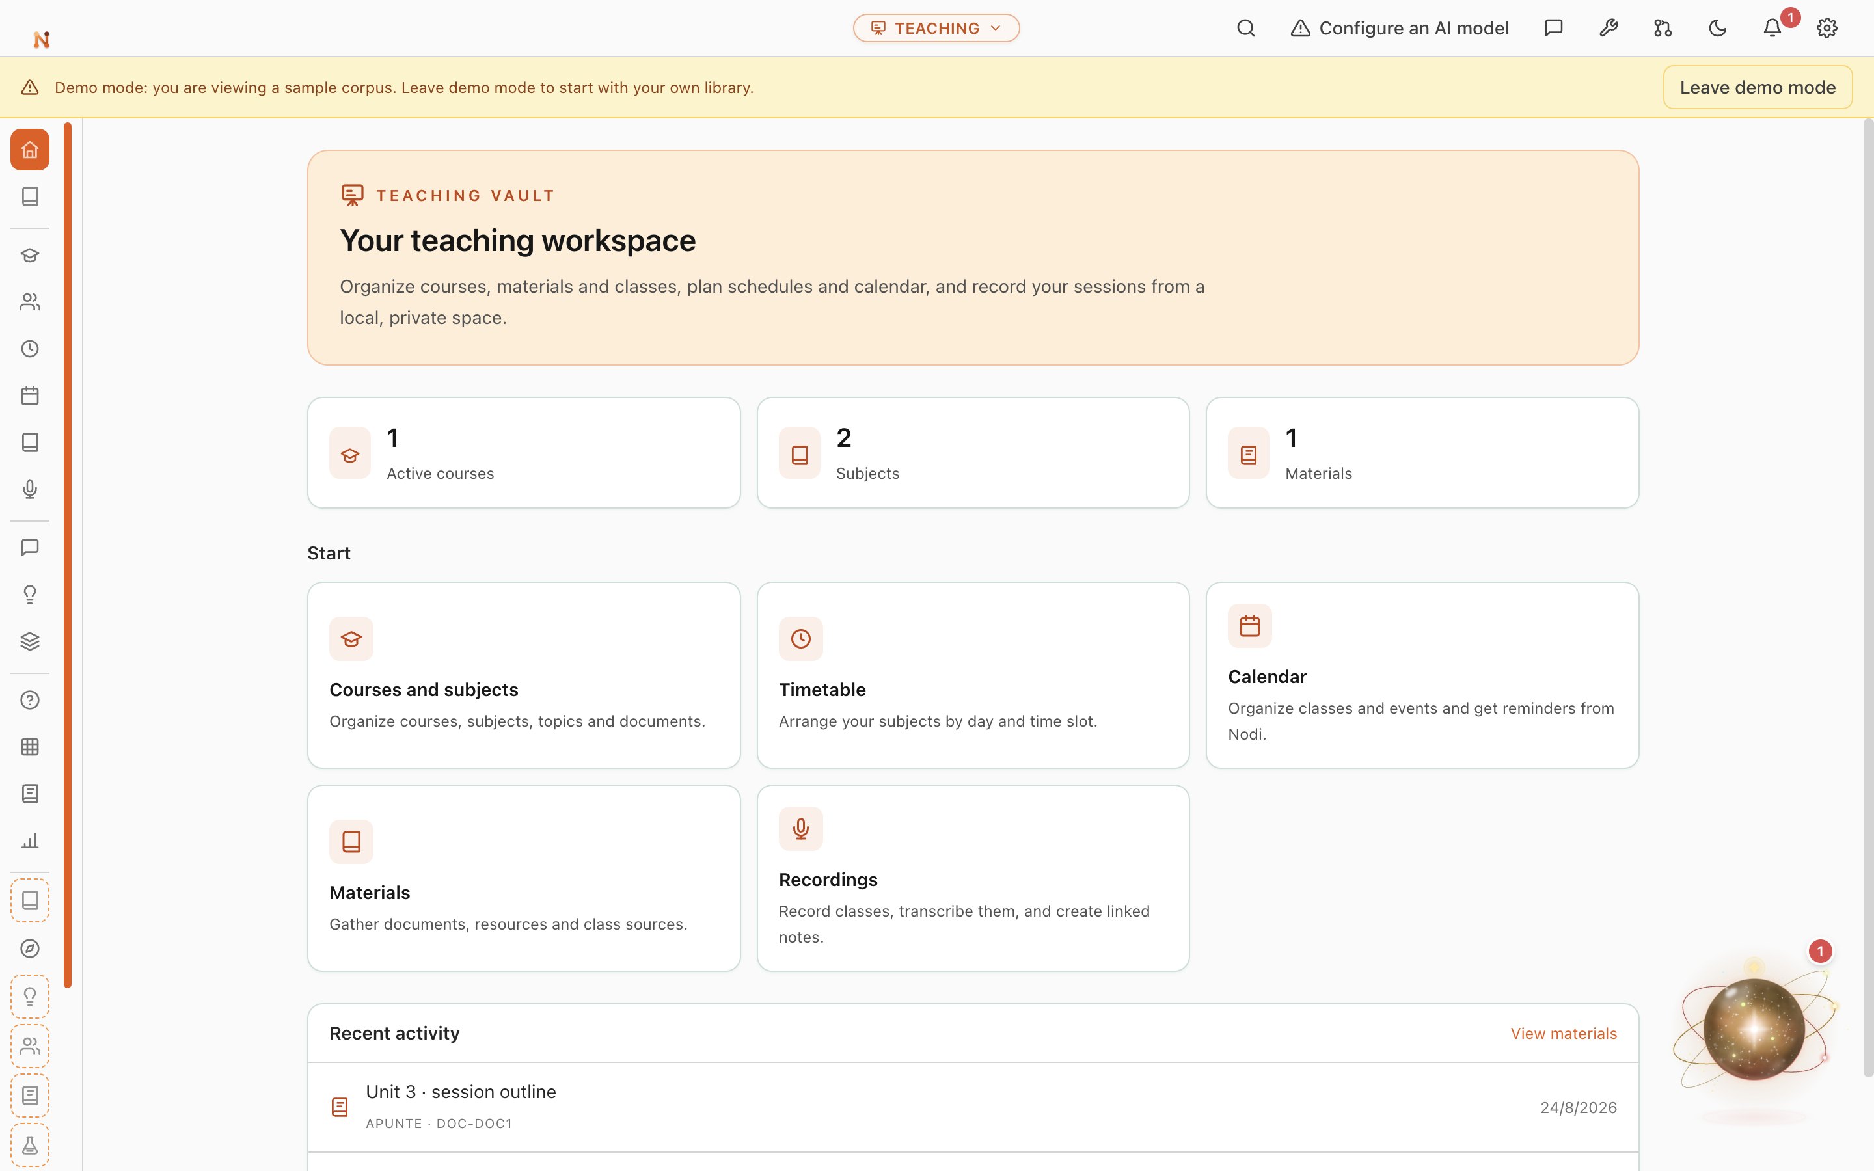Click the floating Nodi assistant orb
1874x1171 pixels.
coord(1754,1029)
